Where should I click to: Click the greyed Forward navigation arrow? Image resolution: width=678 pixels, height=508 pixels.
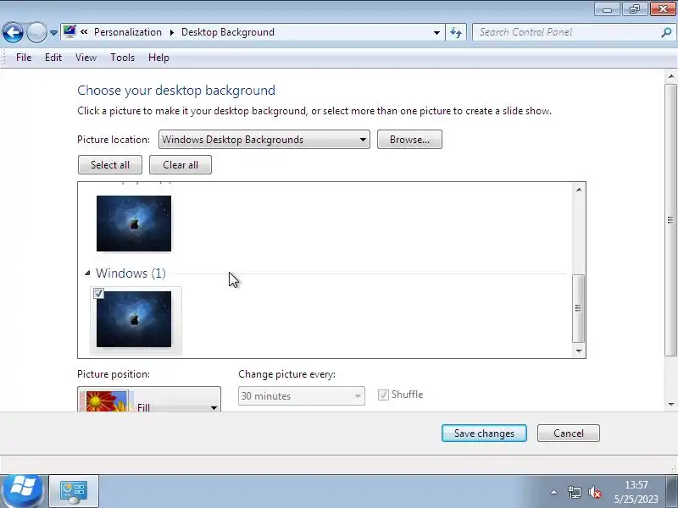pyautogui.click(x=36, y=32)
